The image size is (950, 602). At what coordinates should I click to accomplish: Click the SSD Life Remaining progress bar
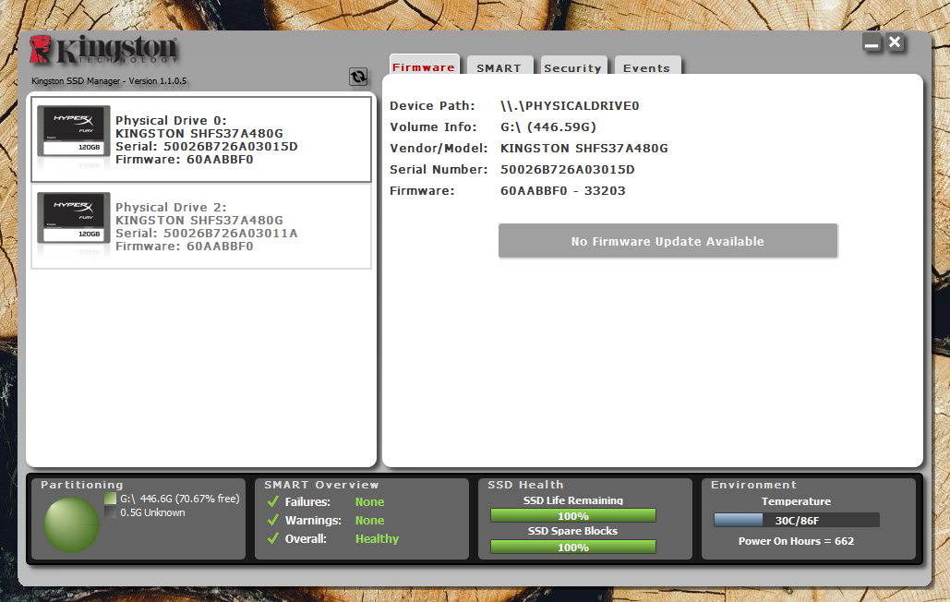[573, 515]
